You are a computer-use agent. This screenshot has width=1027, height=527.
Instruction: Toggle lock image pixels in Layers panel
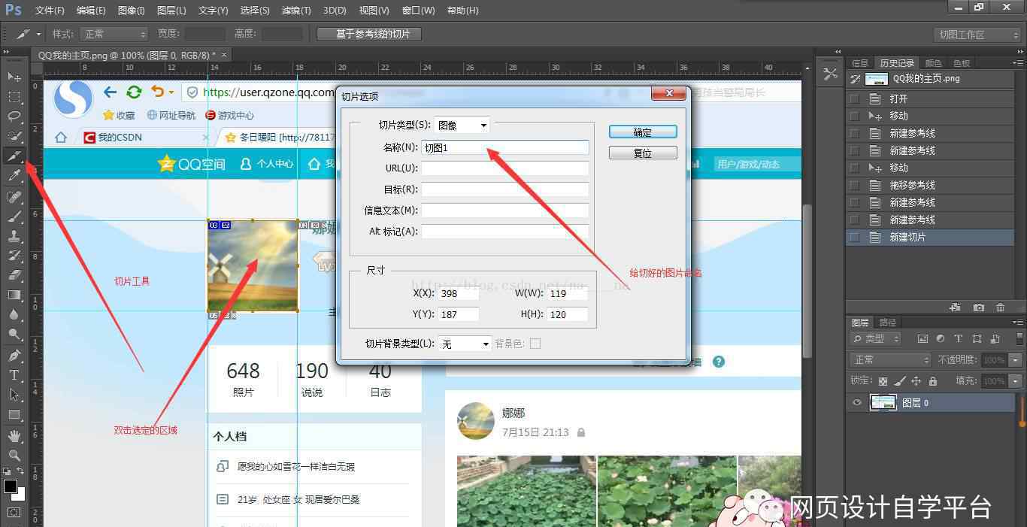click(x=899, y=381)
